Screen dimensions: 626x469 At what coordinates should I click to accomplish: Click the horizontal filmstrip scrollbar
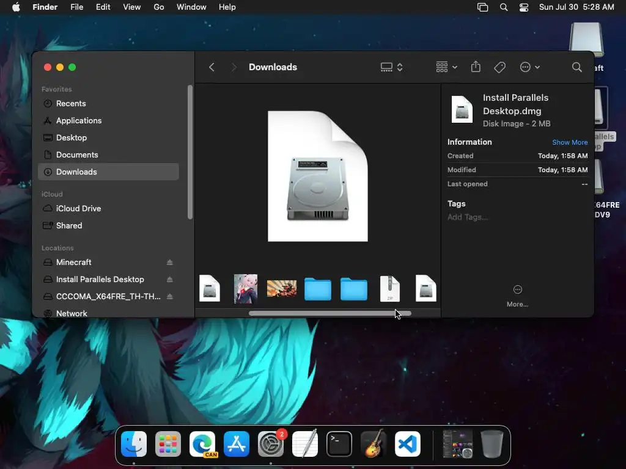pyautogui.click(x=330, y=313)
